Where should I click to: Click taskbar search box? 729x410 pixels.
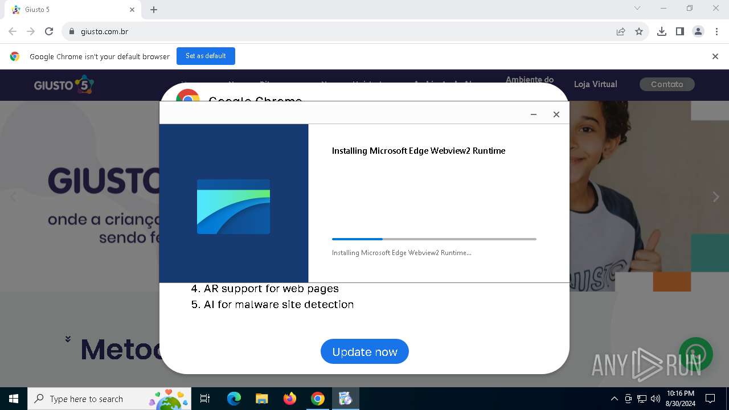pos(109,399)
